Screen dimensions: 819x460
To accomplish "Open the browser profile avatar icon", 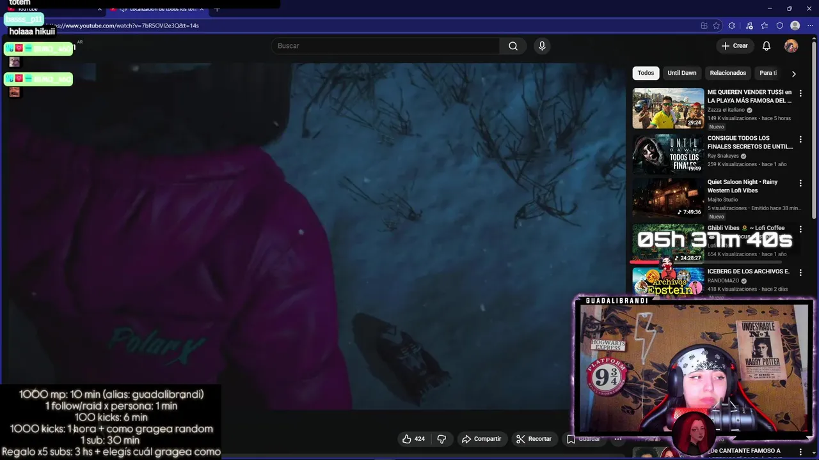I will [x=795, y=26].
